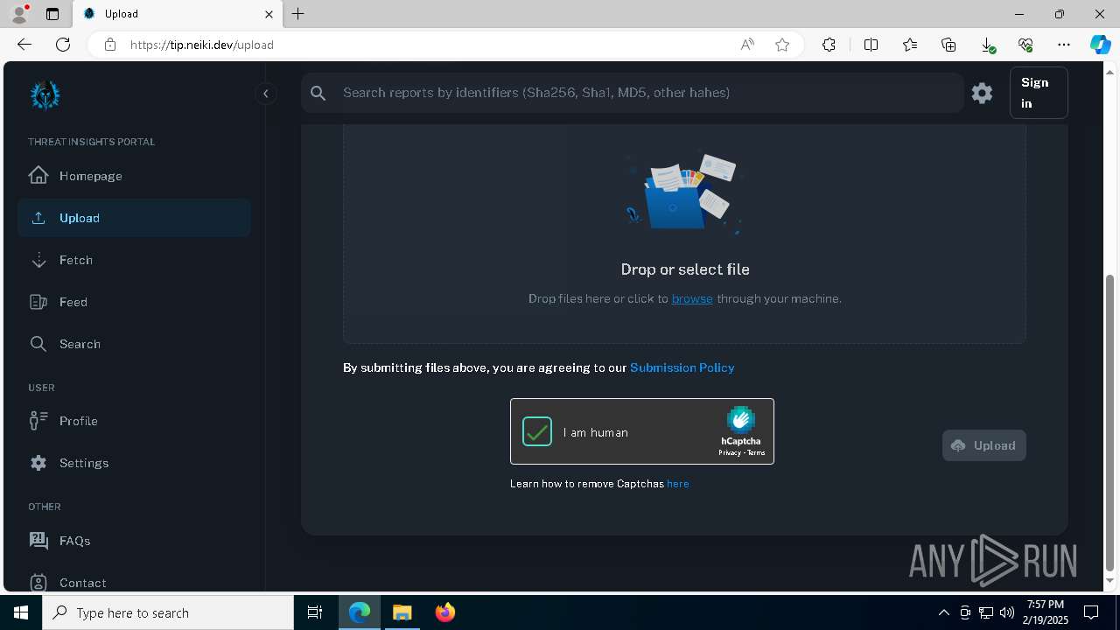Open Fetch page in sidebar
The width and height of the screenshot is (1120, 630).
pyautogui.click(x=134, y=260)
